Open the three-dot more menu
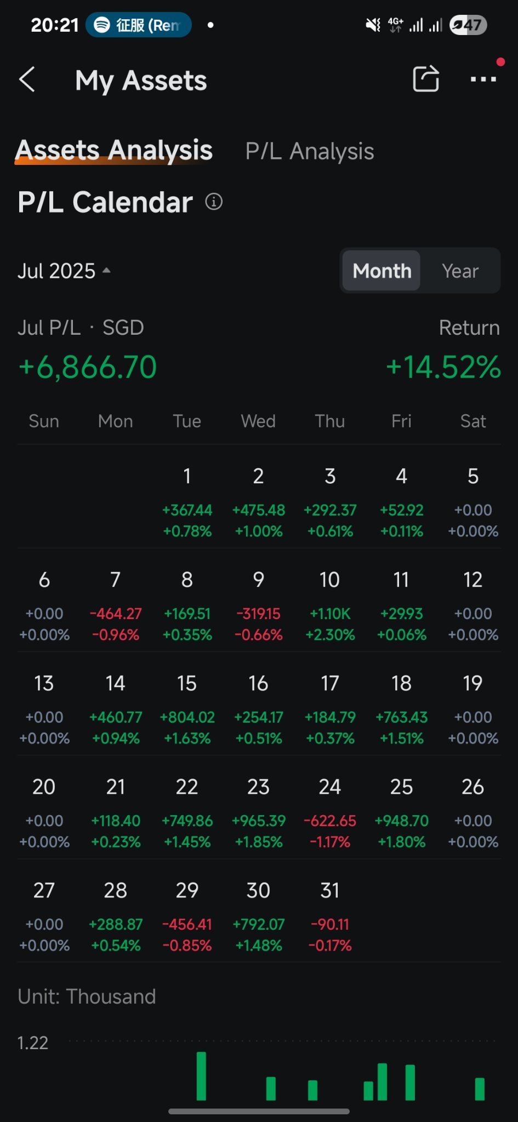 pyautogui.click(x=483, y=79)
